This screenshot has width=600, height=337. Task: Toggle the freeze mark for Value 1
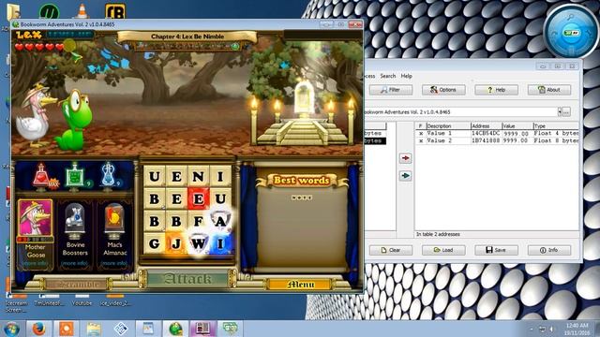[421, 133]
